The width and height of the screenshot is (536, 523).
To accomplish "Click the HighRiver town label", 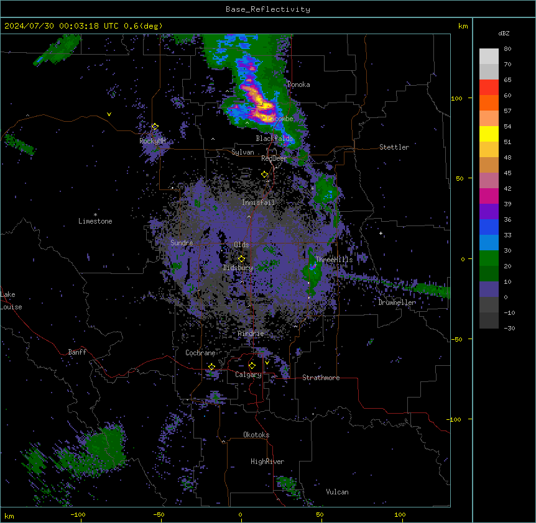I will click(267, 462).
